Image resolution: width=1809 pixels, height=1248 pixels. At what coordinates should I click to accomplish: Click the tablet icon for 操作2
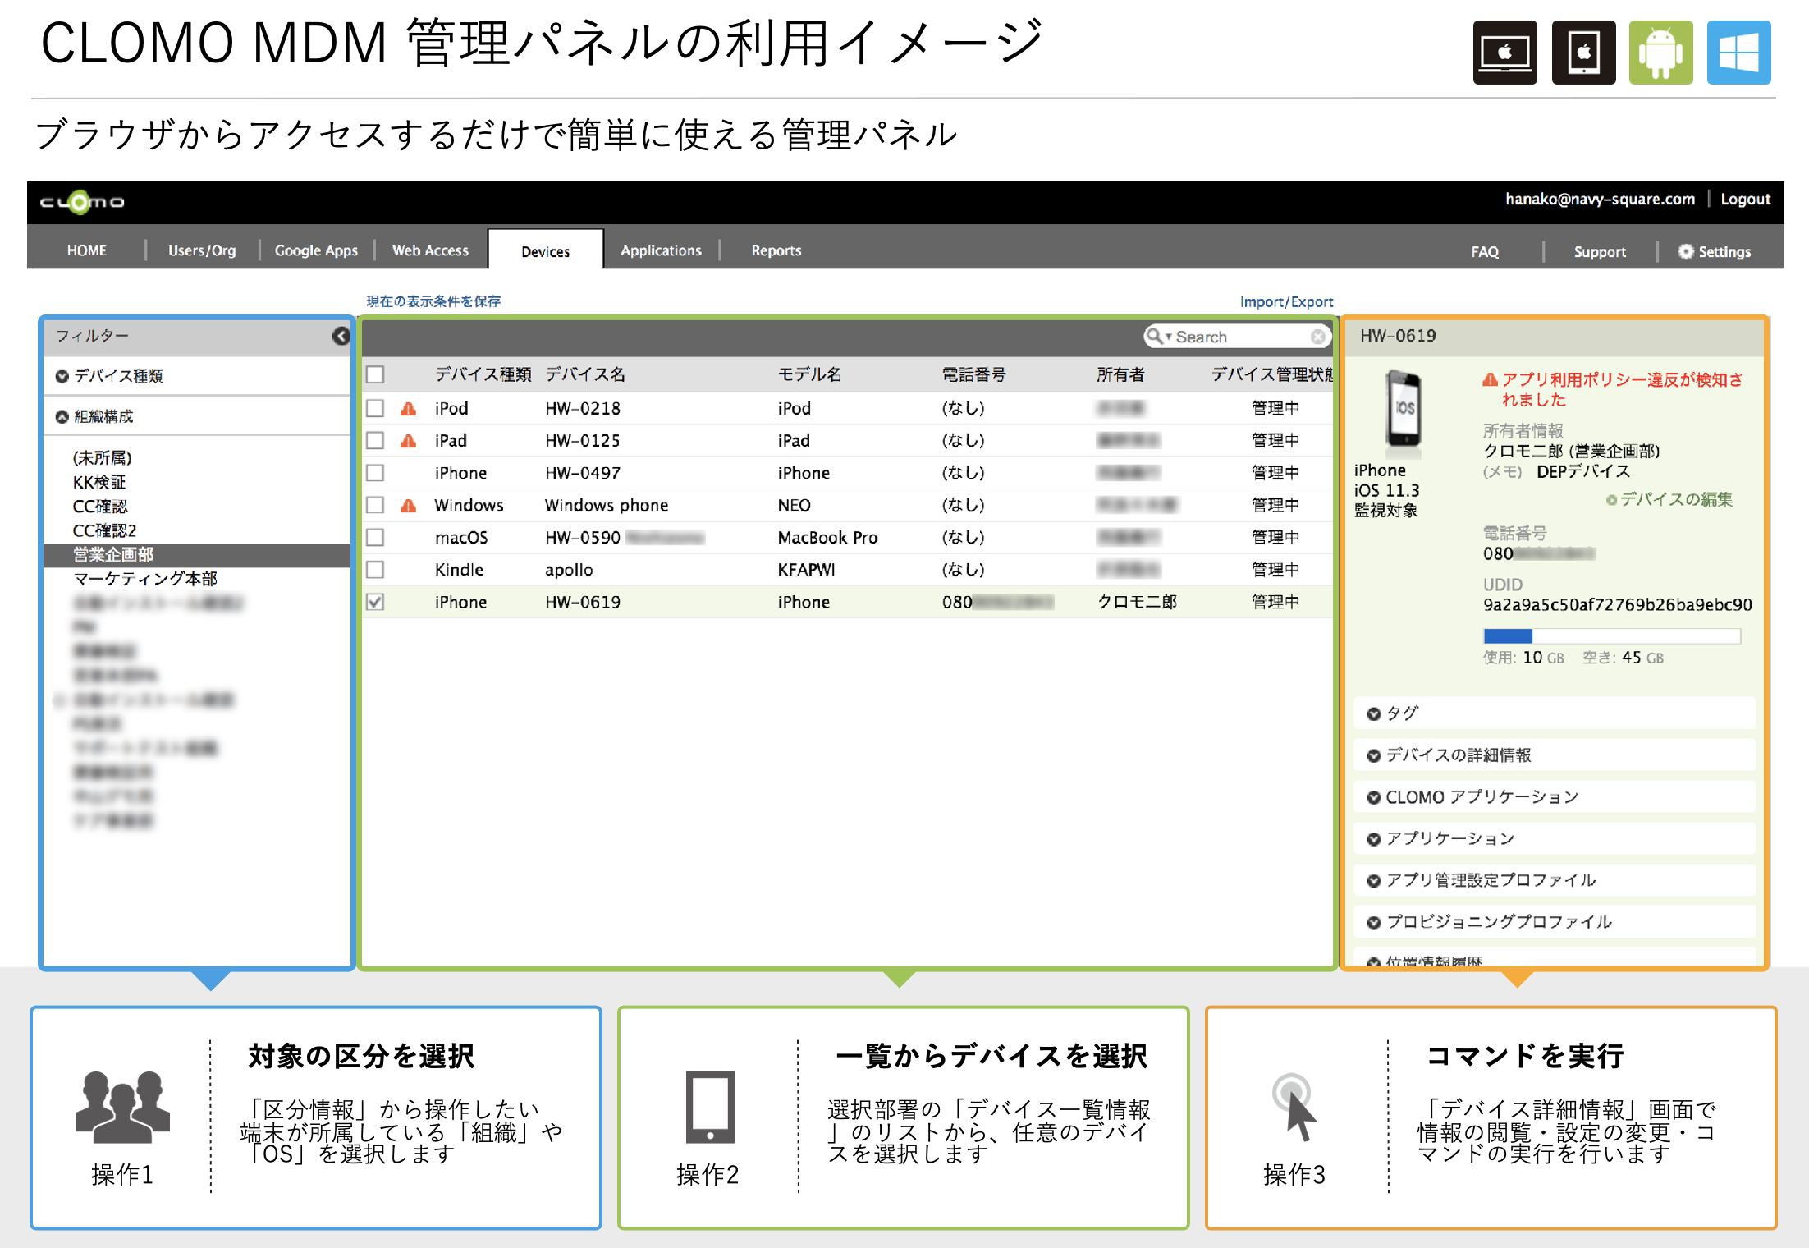coord(710,1107)
